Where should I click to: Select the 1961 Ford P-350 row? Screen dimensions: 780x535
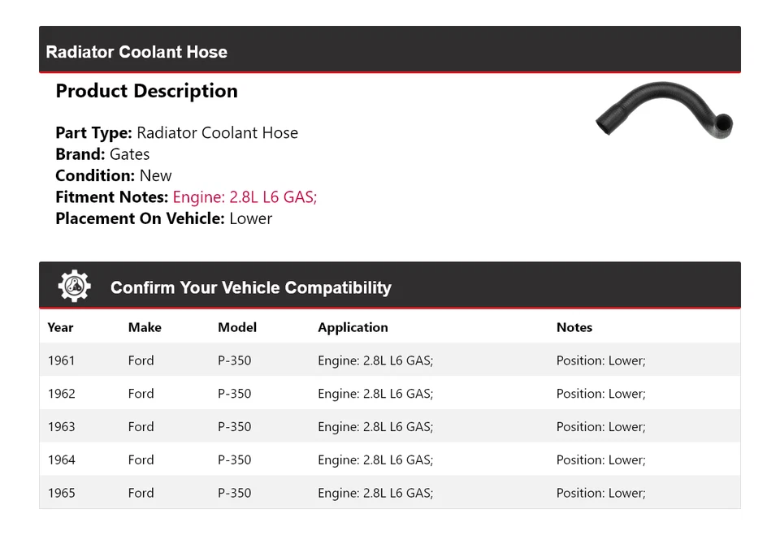(325, 360)
